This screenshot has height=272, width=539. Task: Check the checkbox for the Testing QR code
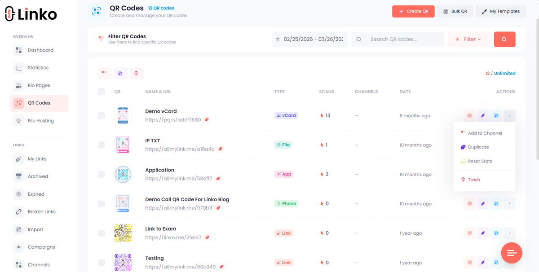101,263
